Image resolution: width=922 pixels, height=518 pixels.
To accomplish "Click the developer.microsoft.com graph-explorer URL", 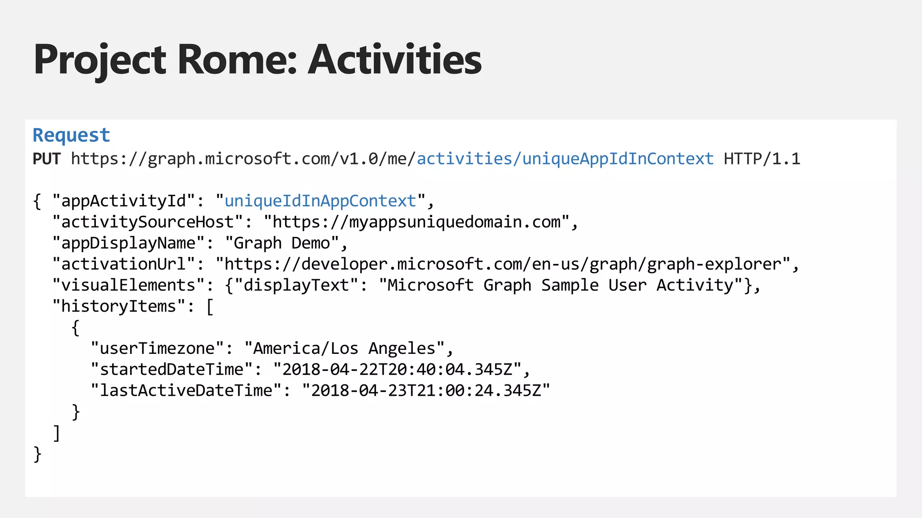I will tap(503, 264).
